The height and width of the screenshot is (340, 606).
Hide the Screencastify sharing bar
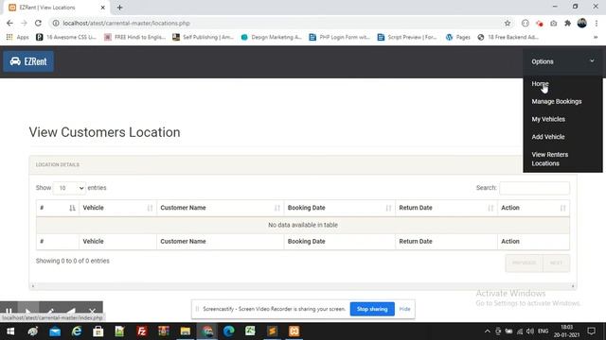(x=404, y=309)
